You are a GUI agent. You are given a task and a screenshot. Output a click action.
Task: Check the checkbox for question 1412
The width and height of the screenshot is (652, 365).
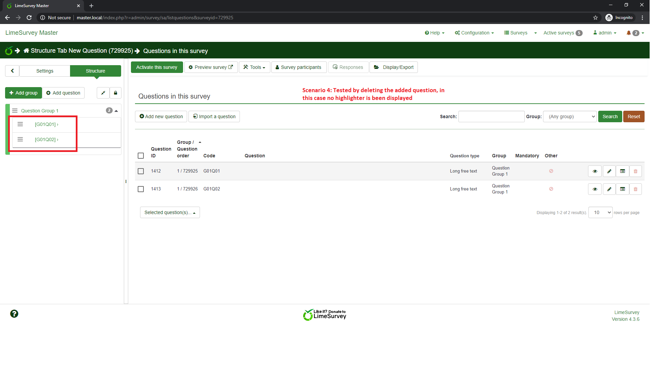pos(141,172)
